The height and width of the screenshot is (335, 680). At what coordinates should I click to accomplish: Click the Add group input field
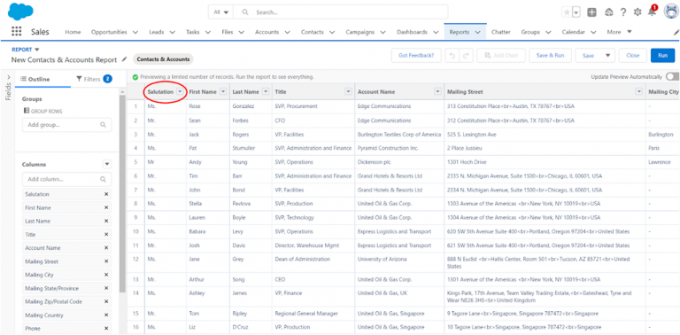[66, 125]
